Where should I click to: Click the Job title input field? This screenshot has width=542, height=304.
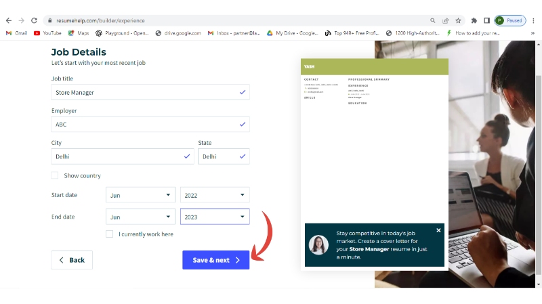[144, 92]
